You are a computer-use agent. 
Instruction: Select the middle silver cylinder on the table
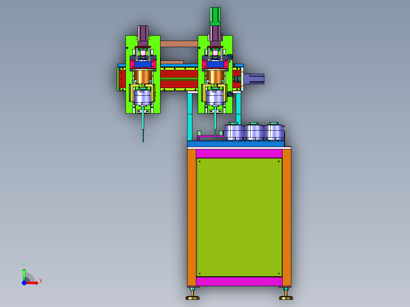(254, 132)
